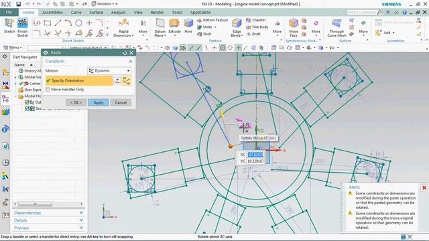Collapse the Model History tree node
This screenshot has width=429, height=241.
coord(15,96)
